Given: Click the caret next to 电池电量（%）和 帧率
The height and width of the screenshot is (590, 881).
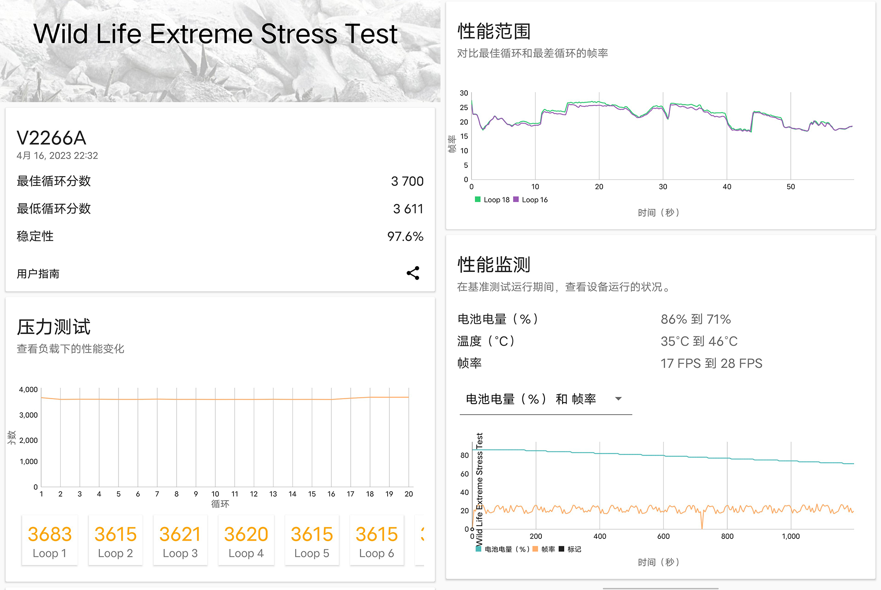Looking at the screenshot, I should (618, 399).
